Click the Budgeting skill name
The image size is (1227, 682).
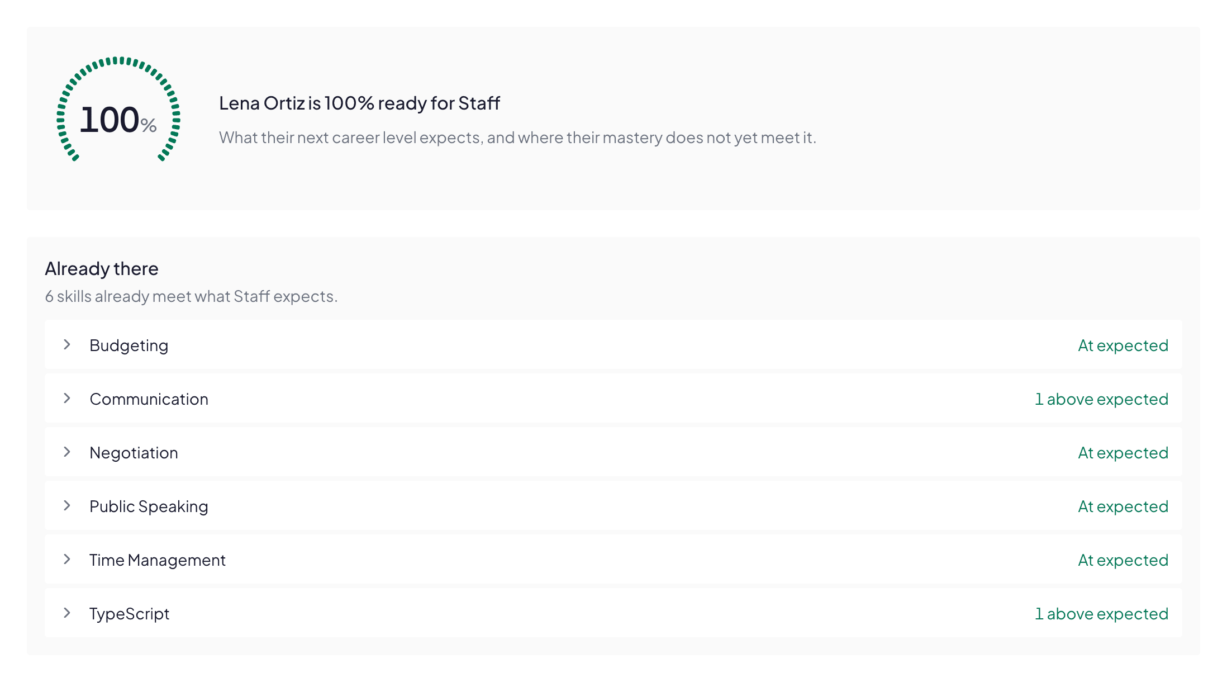[129, 345]
